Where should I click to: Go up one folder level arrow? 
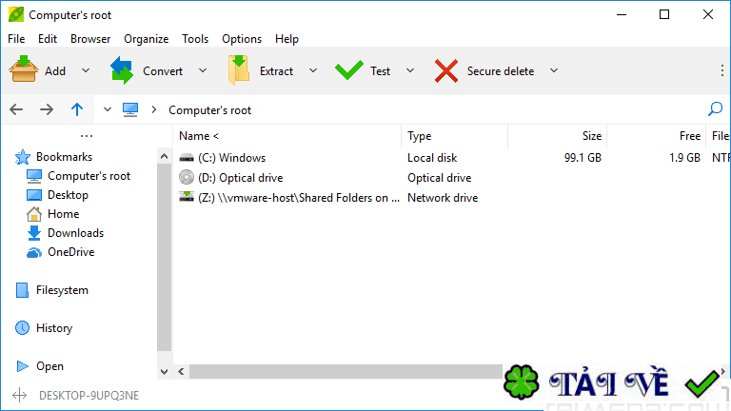tap(77, 109)
